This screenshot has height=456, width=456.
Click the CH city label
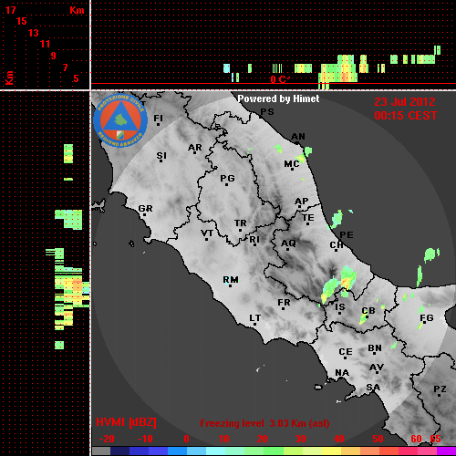(x=337, y=245)
